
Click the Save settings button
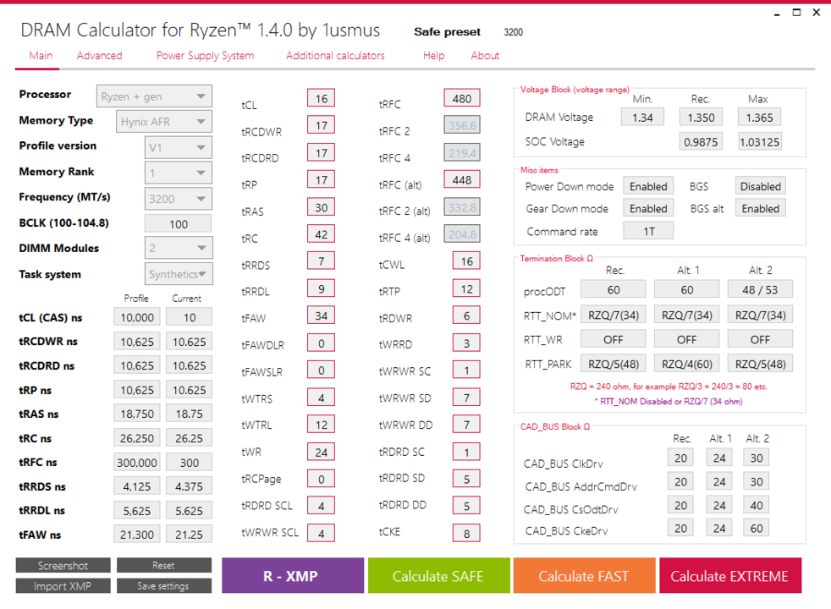pos(164,585)
